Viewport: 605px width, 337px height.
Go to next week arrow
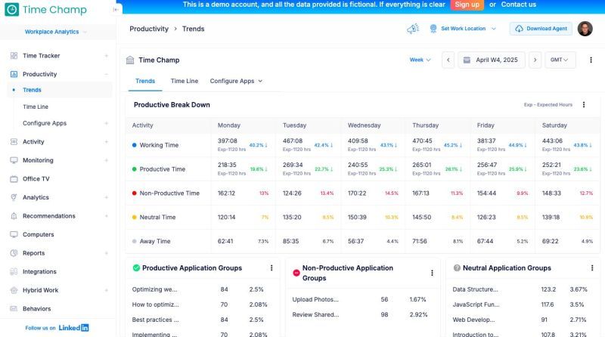(535, 60)
